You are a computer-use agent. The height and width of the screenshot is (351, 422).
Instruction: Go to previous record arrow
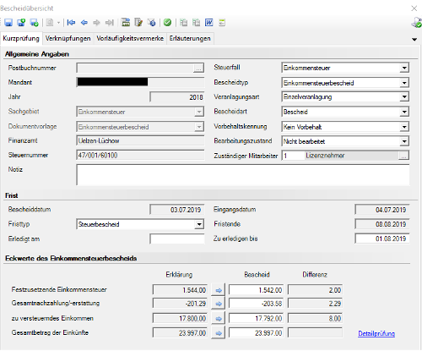84,23
